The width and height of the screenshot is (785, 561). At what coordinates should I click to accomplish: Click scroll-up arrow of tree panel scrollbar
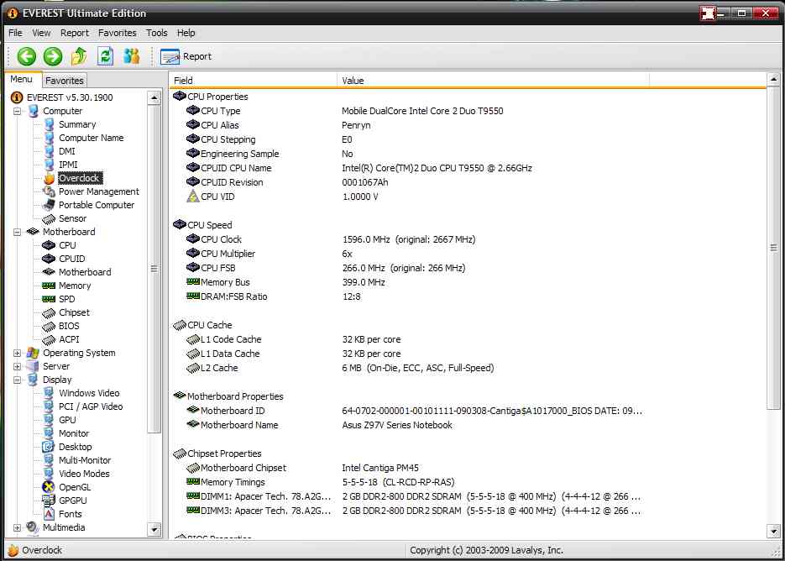click(x=154, y=97)
